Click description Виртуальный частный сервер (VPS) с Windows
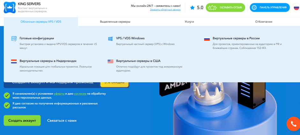300x135 pixels. point(145,44)
